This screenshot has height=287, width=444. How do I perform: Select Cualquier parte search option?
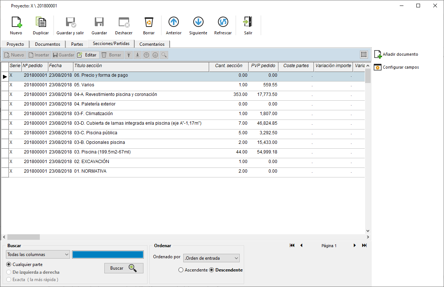25,264
